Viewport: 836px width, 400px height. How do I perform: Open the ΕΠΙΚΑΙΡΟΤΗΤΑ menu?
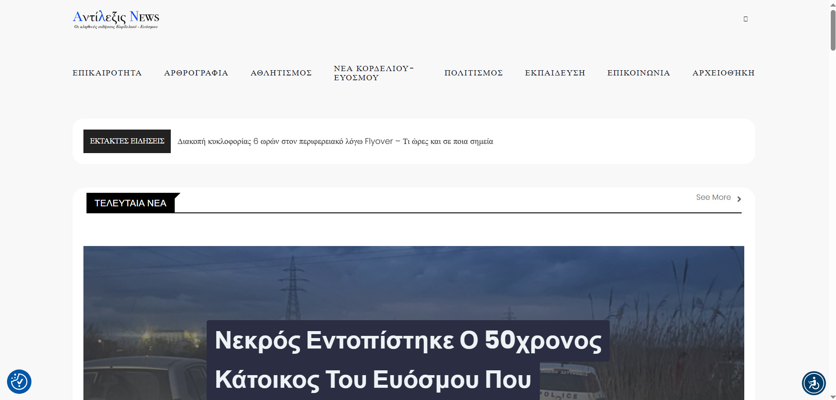pos(107,73)
